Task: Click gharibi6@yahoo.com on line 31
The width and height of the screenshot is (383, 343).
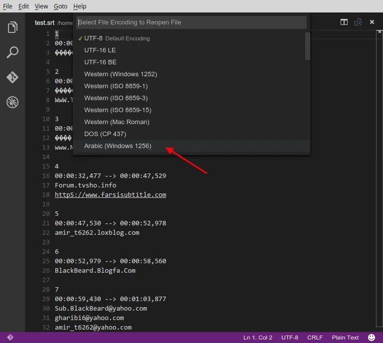Action: (89, 318)
